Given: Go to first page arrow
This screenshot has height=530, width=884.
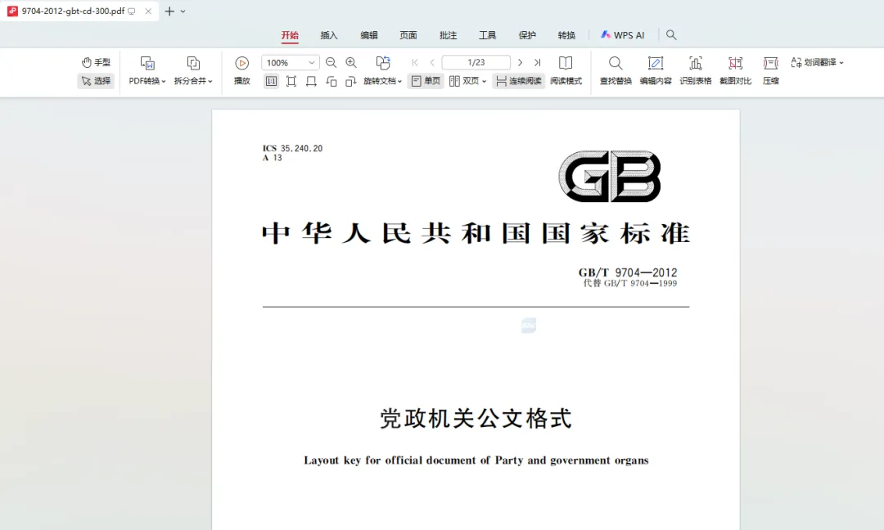Looking at the screenshot, I should point(415,62).
